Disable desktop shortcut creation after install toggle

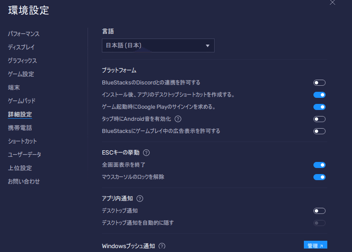click(319, 95)
